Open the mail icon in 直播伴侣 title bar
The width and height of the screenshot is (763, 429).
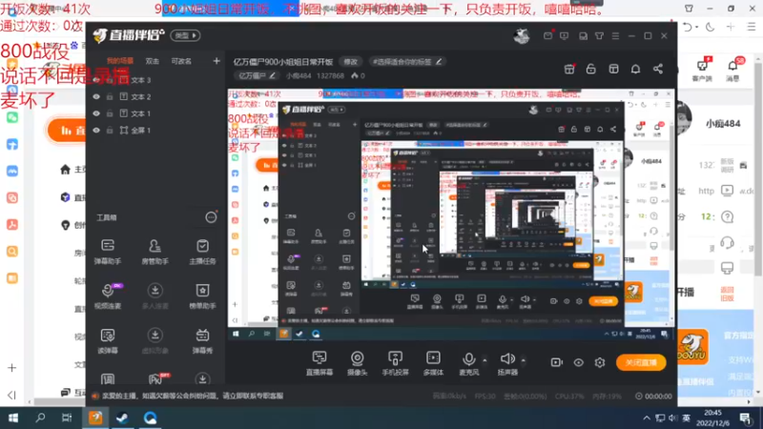tap(547, 36)
